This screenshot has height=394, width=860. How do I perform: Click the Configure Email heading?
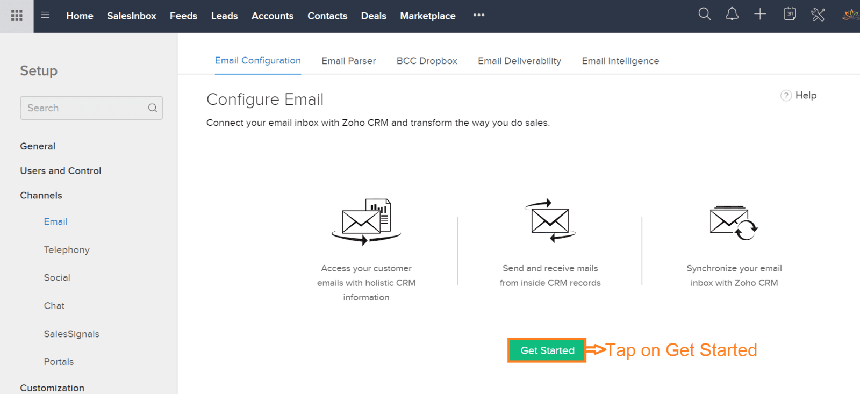(265, 99)
